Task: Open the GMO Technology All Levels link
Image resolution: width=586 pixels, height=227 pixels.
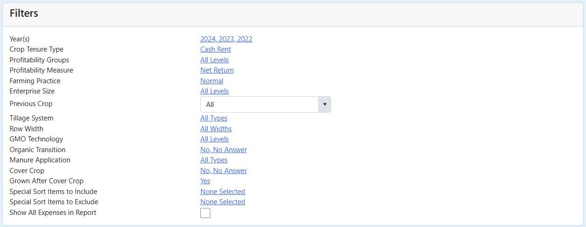Action: 214,139
